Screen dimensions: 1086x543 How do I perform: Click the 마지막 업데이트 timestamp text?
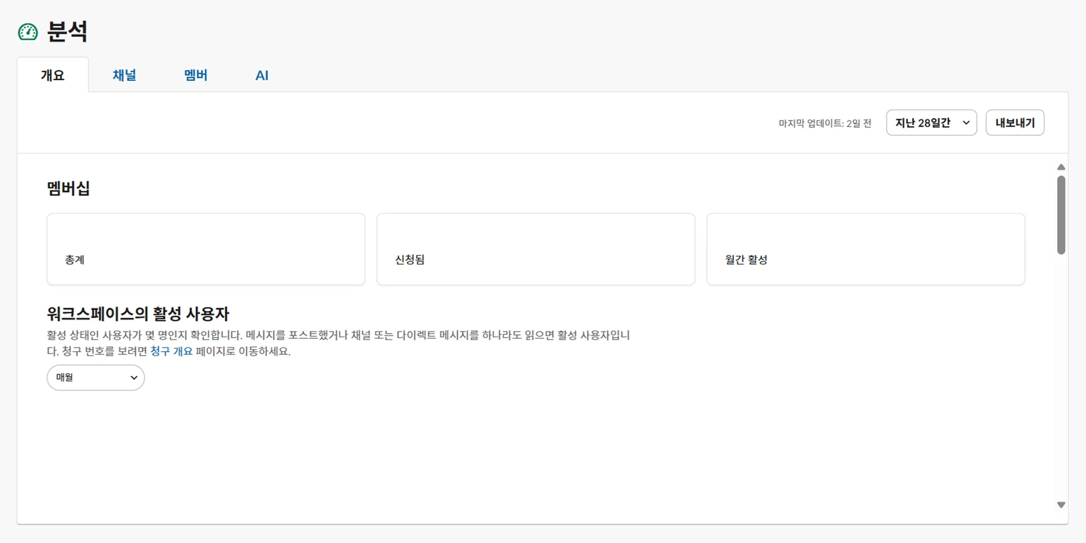point(825,123)
